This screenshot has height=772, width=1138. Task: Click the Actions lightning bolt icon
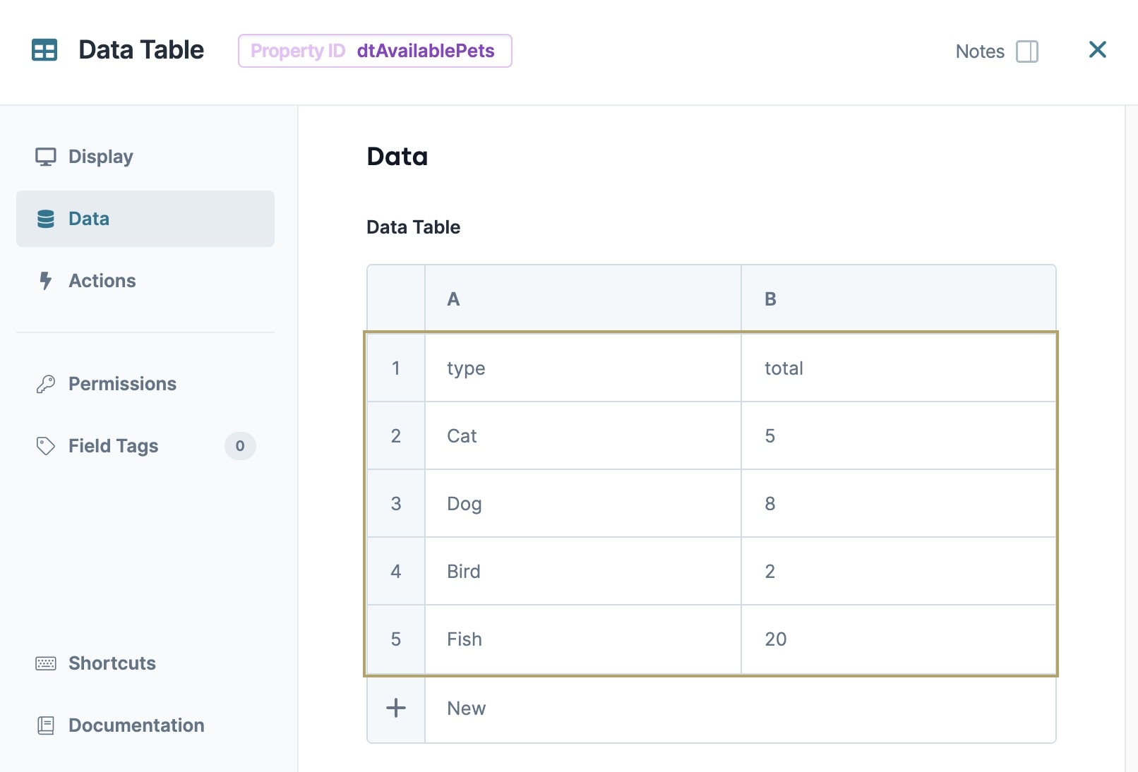(46, 281)
